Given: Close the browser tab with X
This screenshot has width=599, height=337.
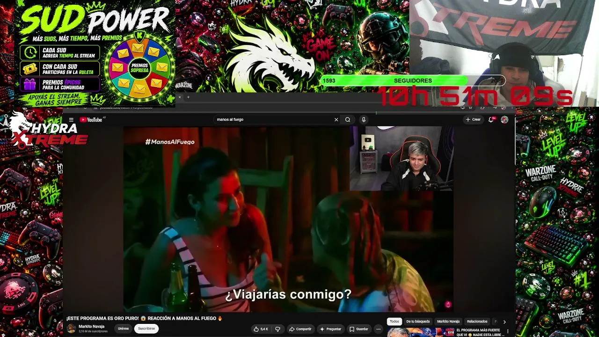Looking at the screenshot, I should pyautogui.click(x=179, y=97).
